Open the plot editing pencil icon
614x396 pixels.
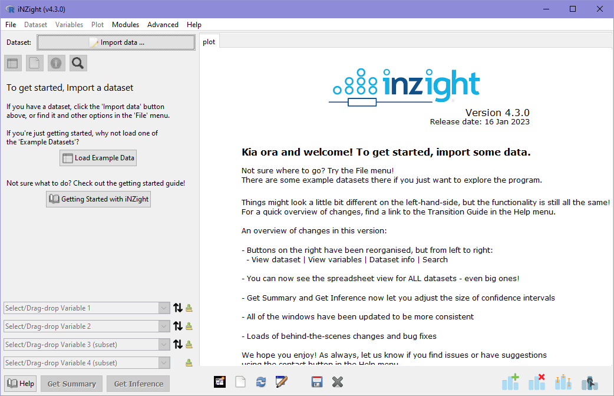[x=282, y=382]
